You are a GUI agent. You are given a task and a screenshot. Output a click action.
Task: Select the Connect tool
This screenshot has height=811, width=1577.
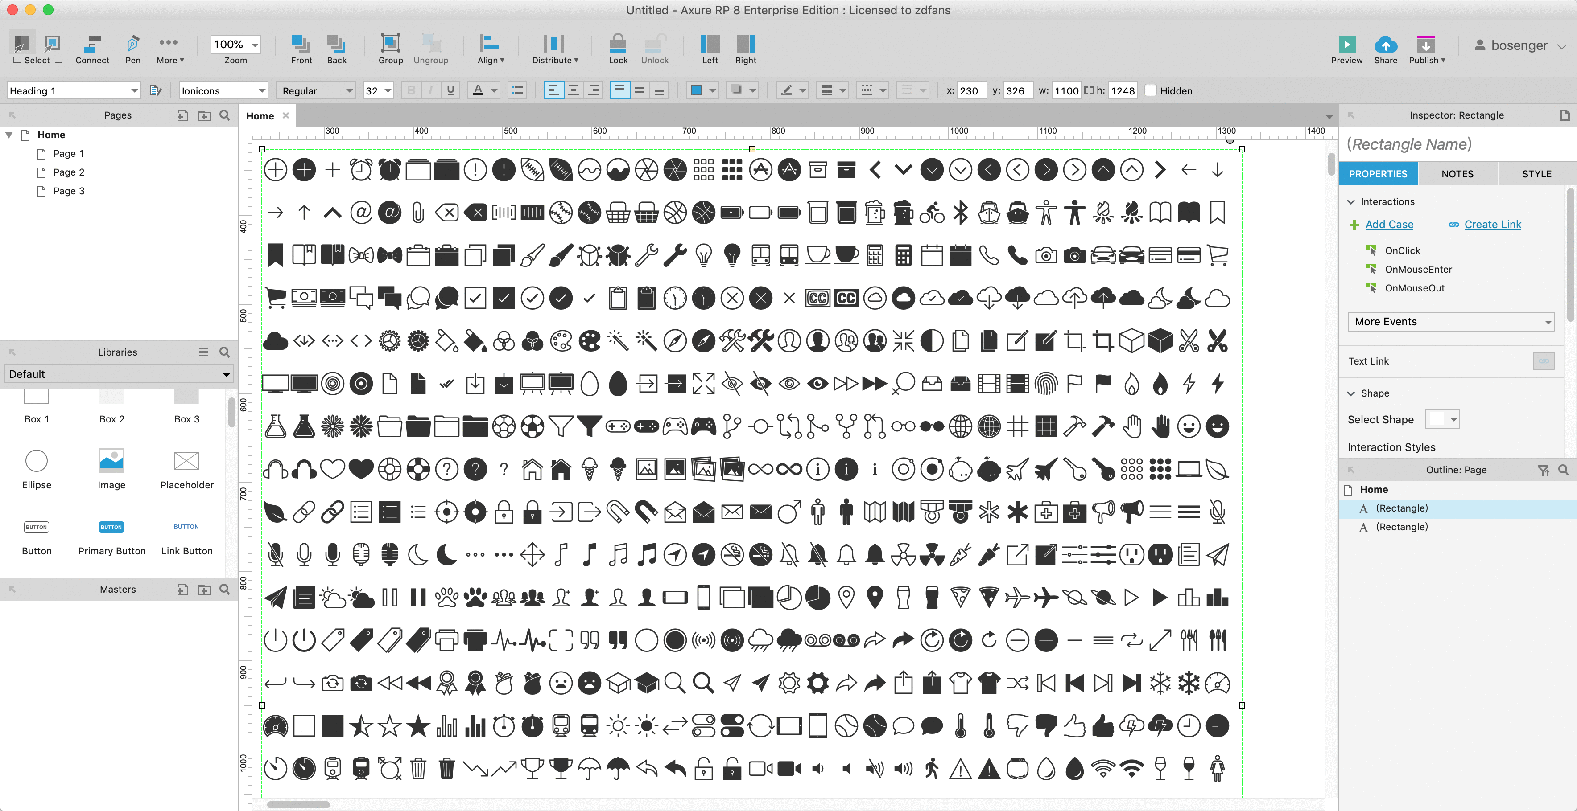click(92, 49)
